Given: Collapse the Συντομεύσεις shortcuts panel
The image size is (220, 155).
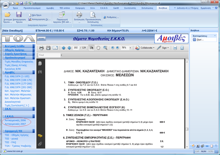Looking at the screenshot, I should [215, 36].
